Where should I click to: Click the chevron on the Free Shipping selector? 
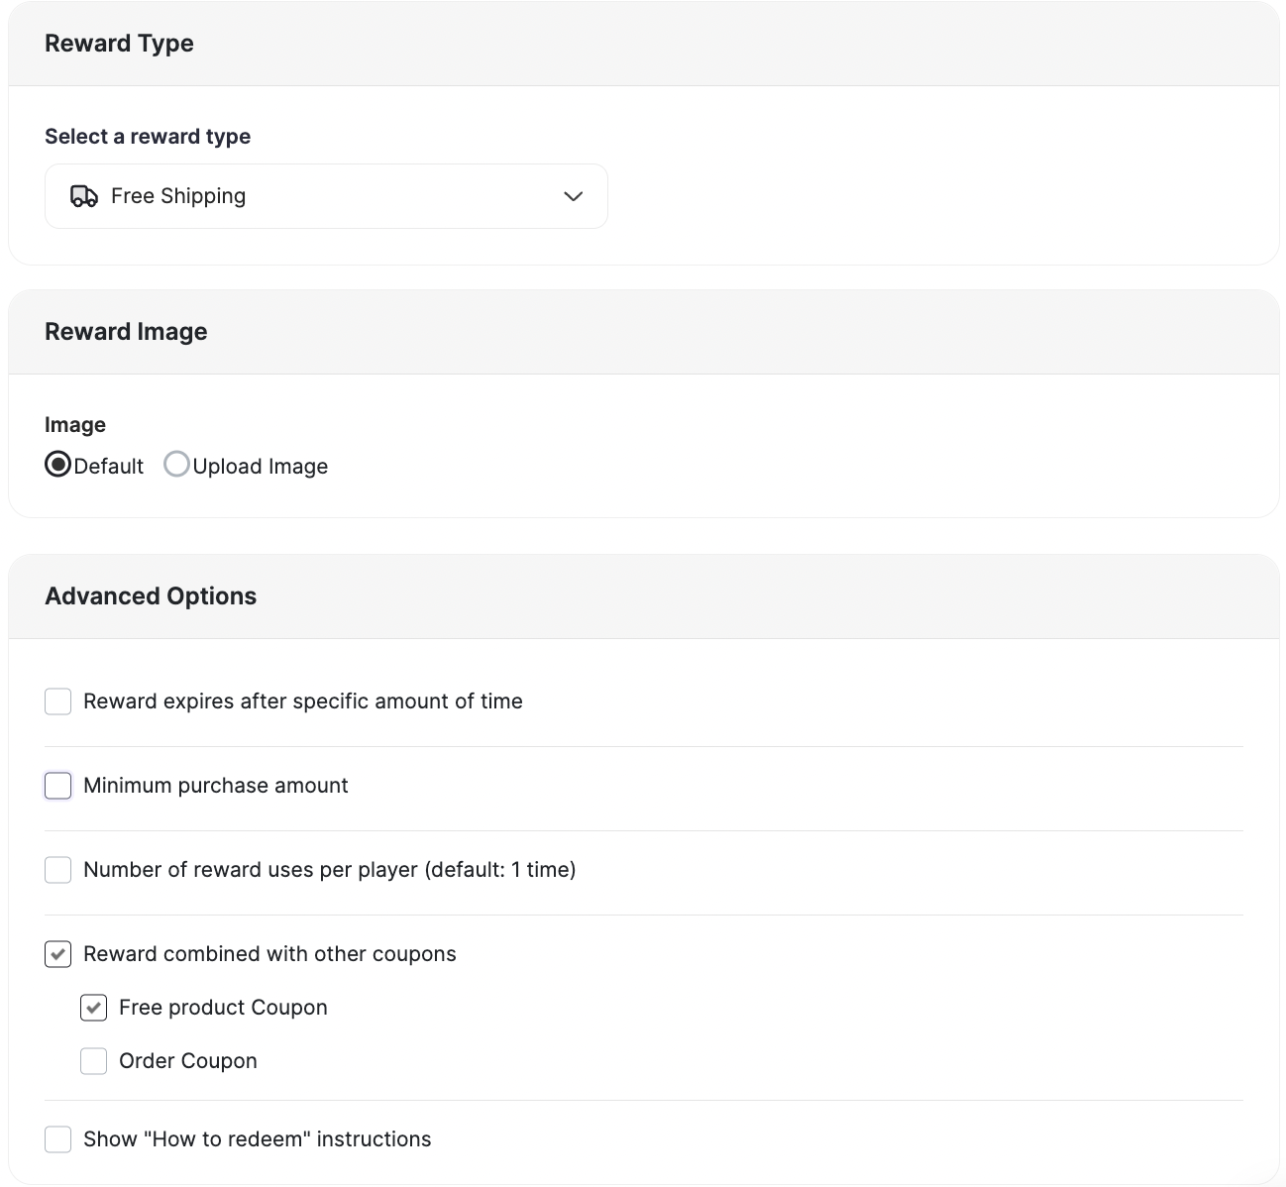point(573,196)
